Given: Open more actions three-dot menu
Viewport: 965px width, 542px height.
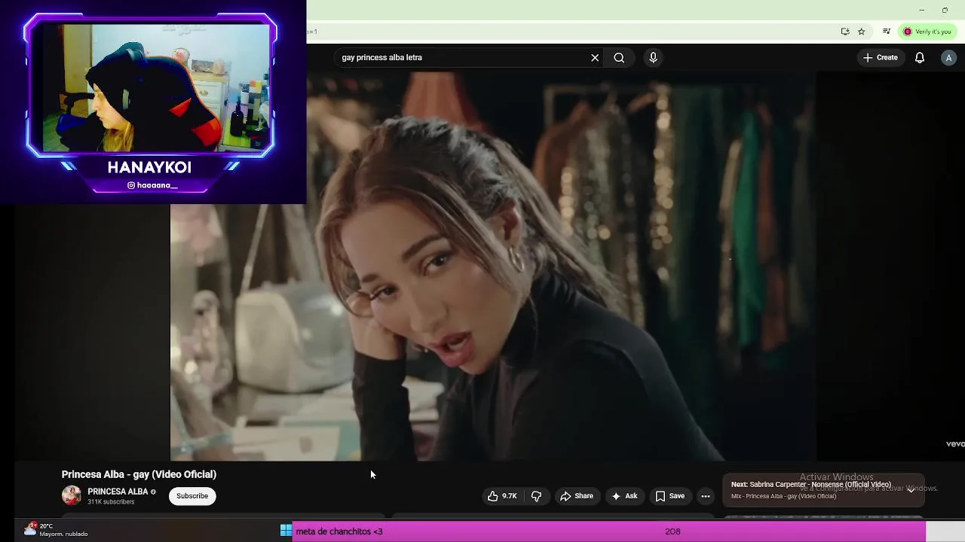Looking at the screenshot, I should pos(706,496).
